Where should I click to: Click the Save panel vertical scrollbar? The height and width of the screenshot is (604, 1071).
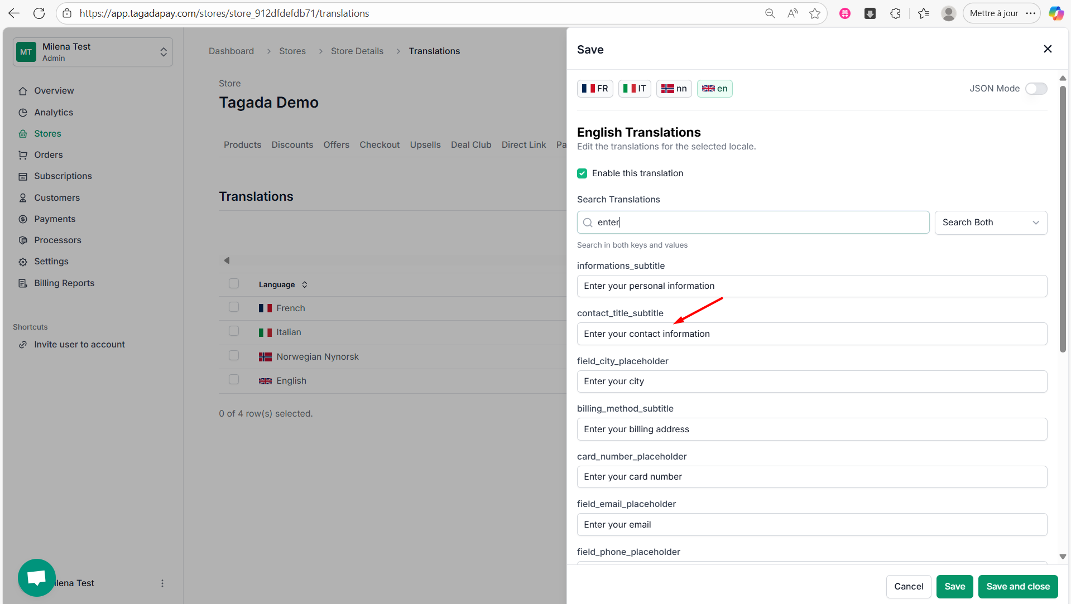(x=1063, y=219)
